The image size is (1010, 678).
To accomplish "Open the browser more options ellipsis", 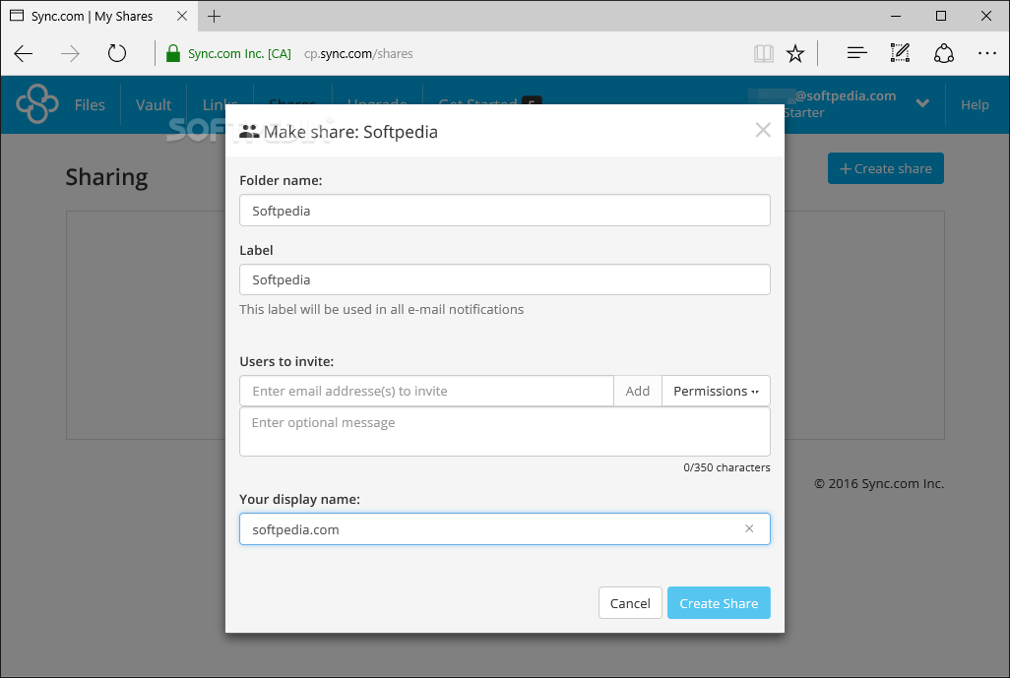I will click(986, 53).
